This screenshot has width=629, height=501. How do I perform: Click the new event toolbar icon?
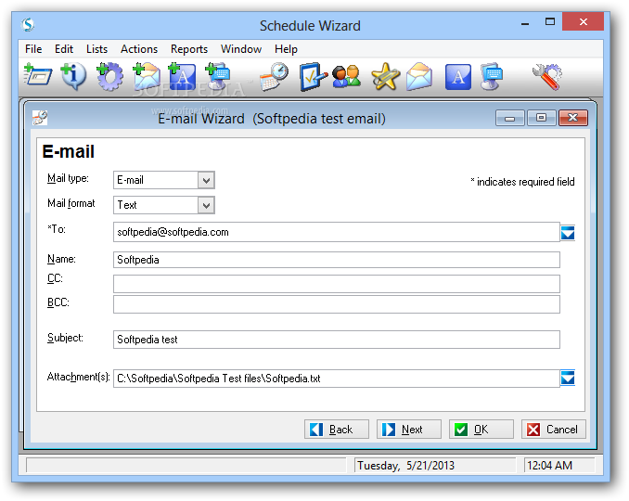pos(38,75)
